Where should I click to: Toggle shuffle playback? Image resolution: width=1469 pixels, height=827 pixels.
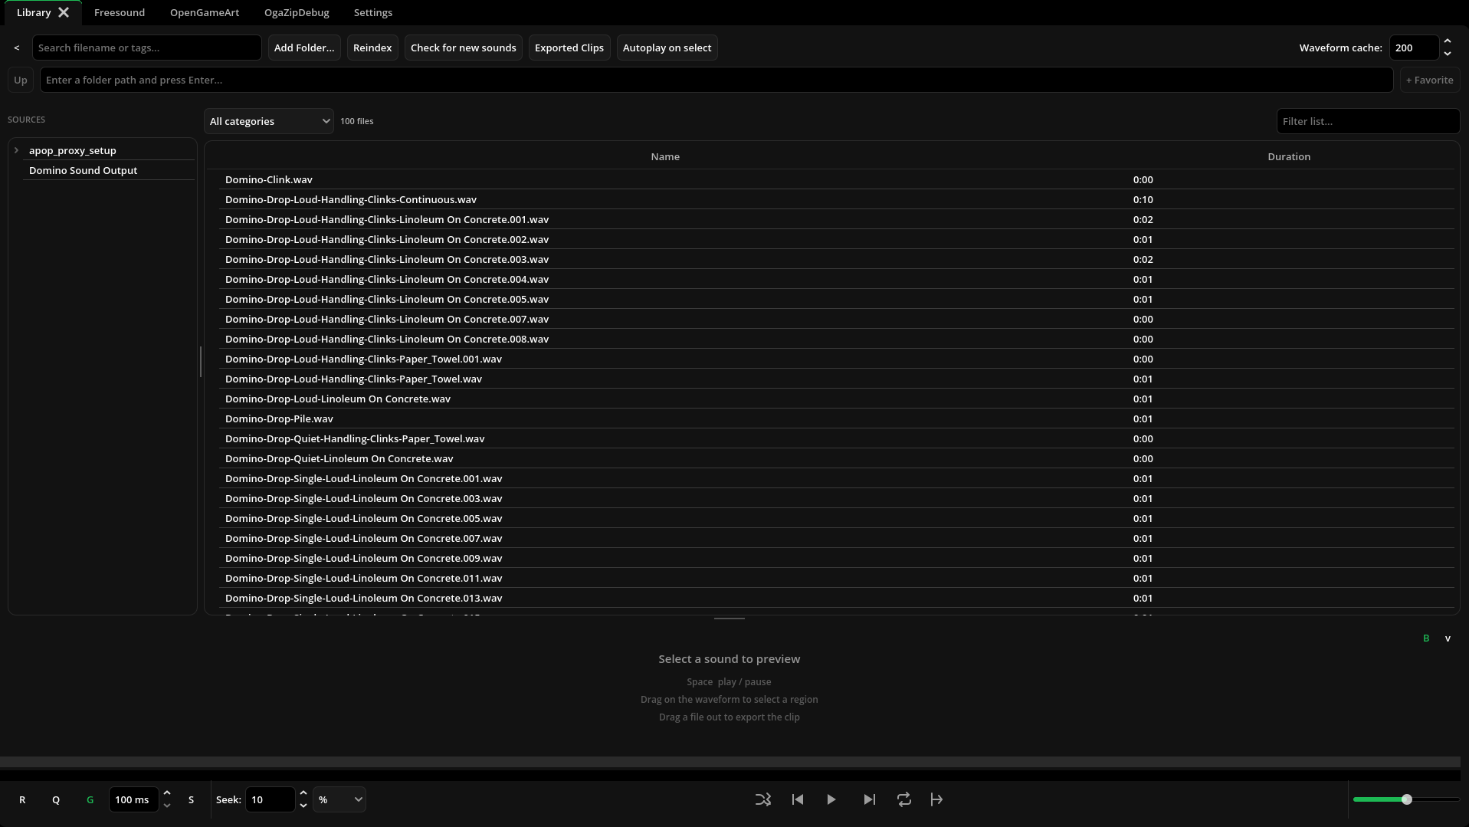coord(763,799)
